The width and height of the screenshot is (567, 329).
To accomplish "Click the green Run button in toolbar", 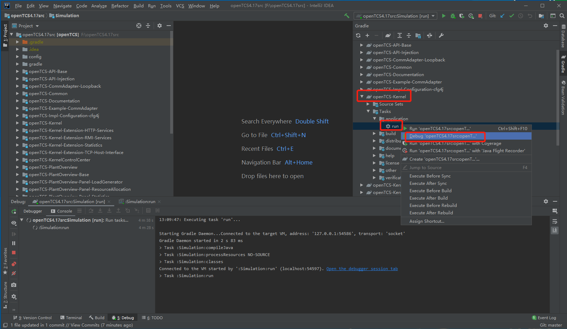I will tap(444, 16).
